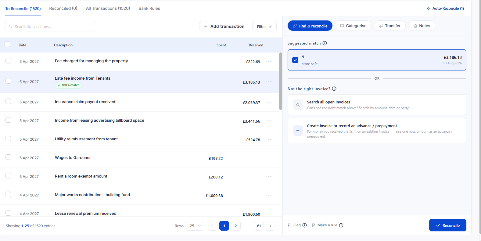
Task: Go to page 2
Action: 236,226
